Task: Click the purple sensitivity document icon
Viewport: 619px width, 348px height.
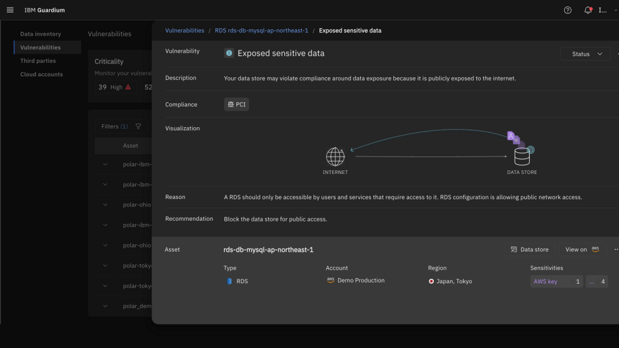Action: (512, 137)
